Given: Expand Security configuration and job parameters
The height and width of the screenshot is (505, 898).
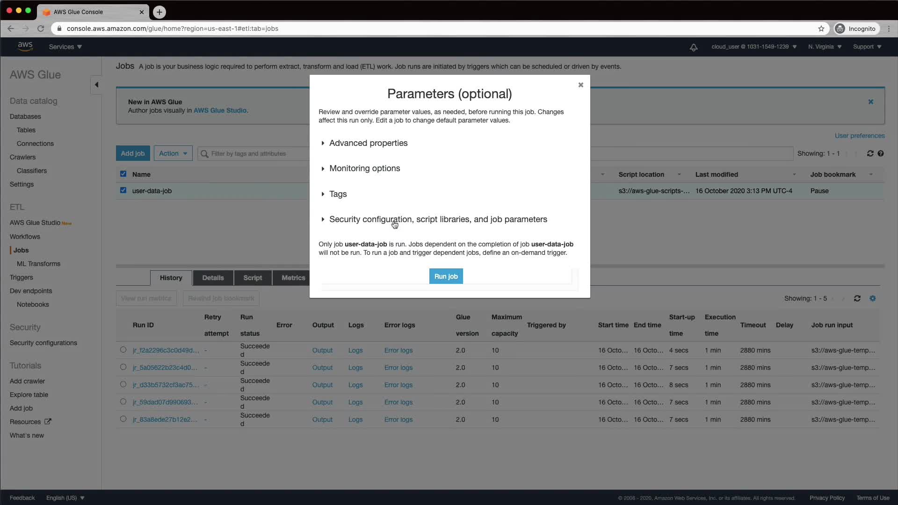Looking at the screenshot, I should point(438,219).
